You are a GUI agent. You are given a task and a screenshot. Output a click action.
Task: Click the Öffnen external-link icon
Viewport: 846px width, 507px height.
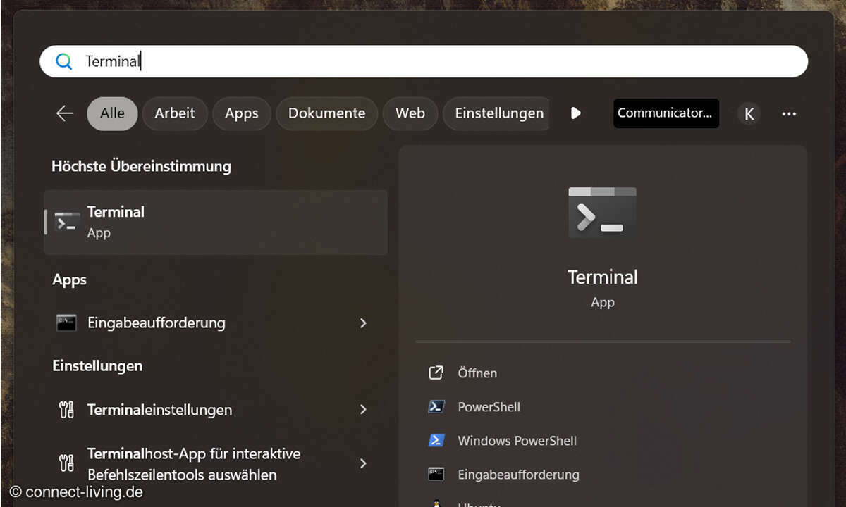[436, 373]
